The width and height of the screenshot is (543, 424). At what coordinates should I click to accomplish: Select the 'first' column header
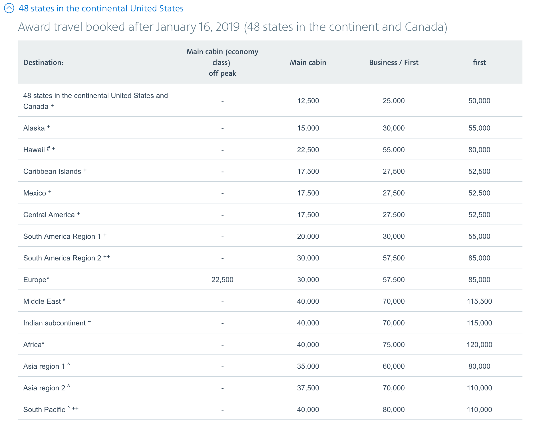point(479,62)
